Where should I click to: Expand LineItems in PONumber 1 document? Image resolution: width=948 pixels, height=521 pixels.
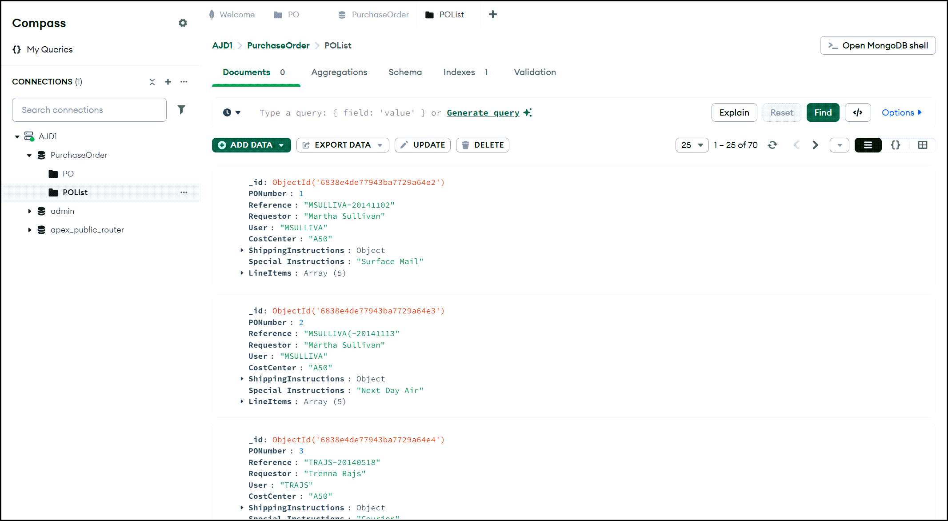pos(242,273)
